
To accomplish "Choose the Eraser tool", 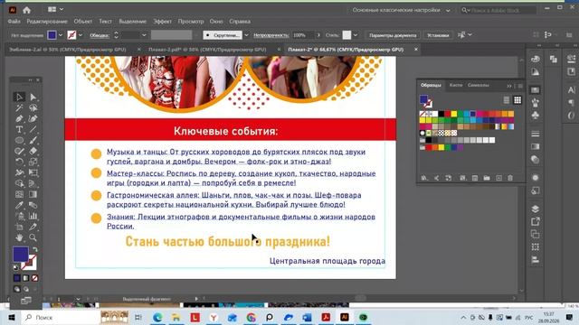I will click(33, 151).
